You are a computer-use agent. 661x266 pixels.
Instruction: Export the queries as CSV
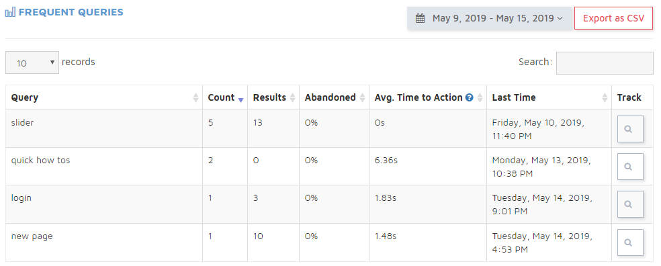click(x=613, y=18)
